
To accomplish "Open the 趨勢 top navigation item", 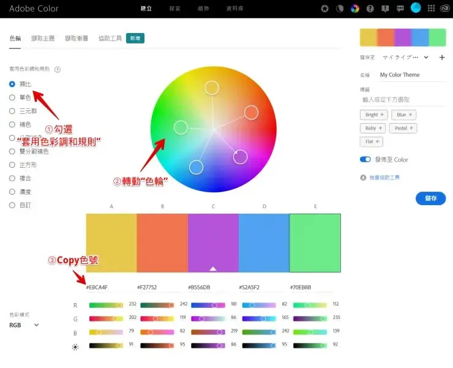I will pos(203,9).
